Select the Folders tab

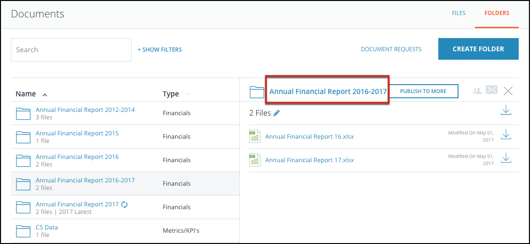(x=497, y=13)
